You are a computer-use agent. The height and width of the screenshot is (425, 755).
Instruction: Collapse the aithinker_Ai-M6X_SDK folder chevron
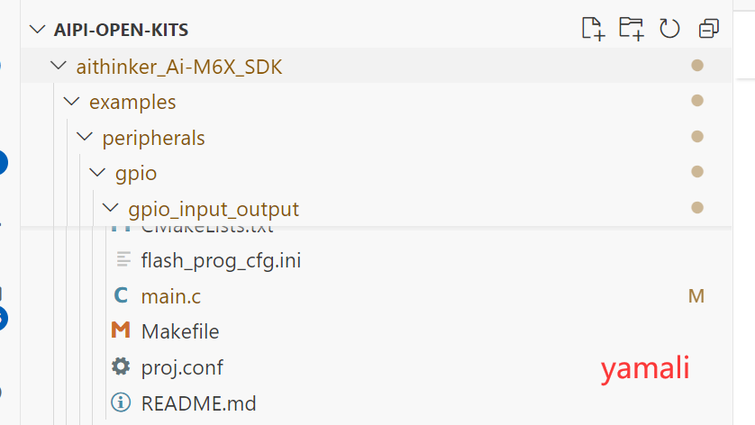coord(59,65)
